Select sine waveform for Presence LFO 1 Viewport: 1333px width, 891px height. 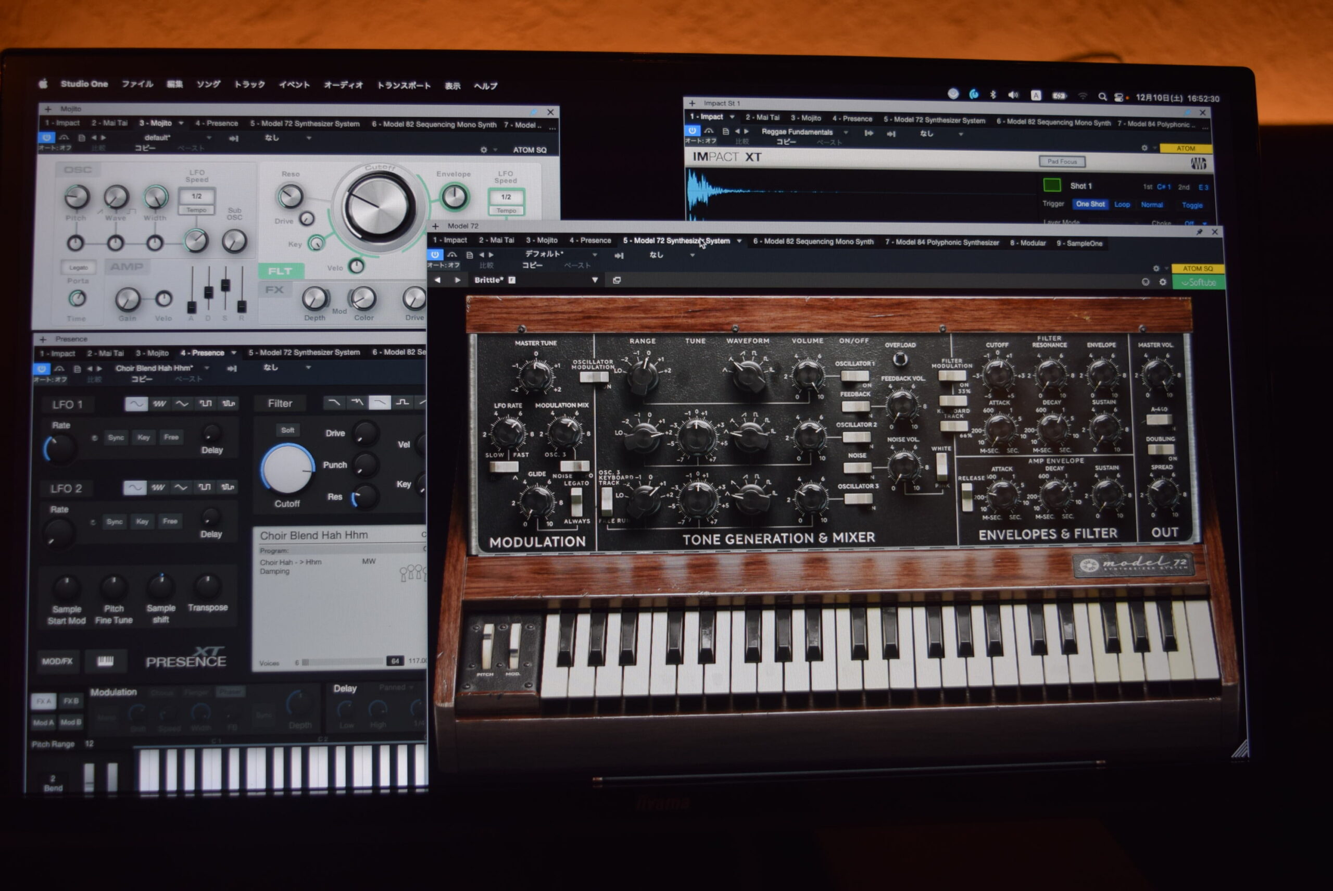coord(136,404)
